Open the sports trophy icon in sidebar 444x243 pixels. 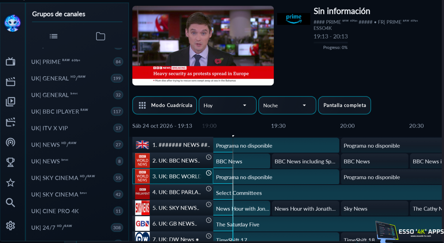coord(10,162)
